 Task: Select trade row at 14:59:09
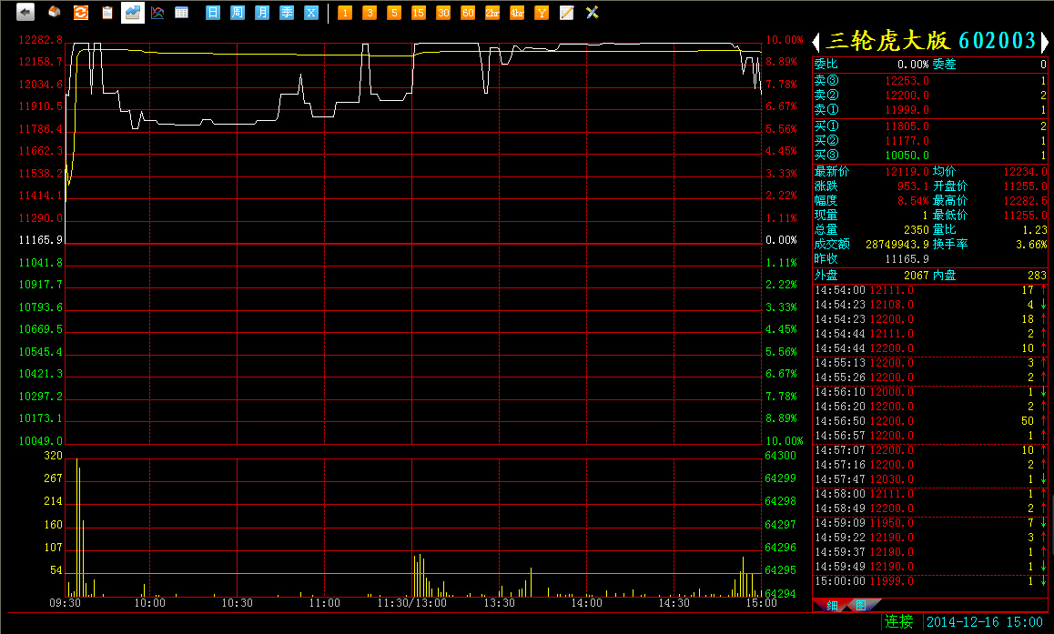(930, 523)
